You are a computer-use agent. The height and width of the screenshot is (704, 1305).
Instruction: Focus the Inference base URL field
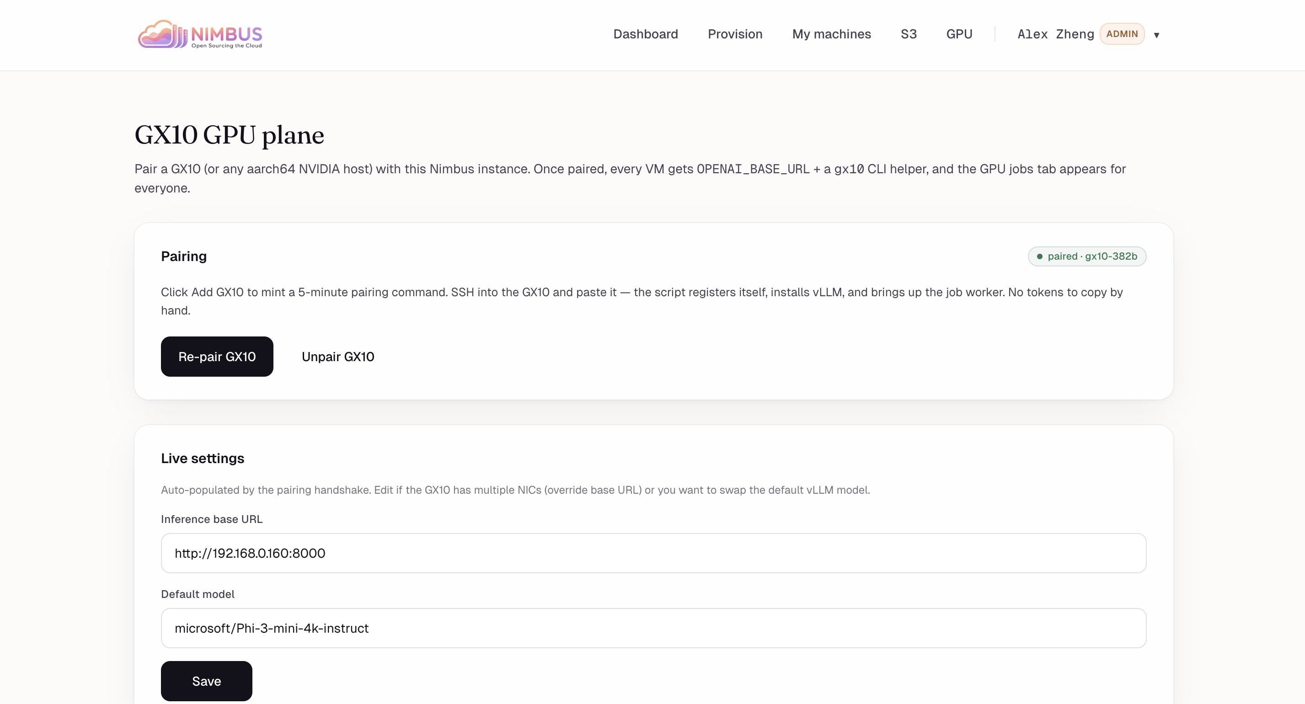click(653, 553)
